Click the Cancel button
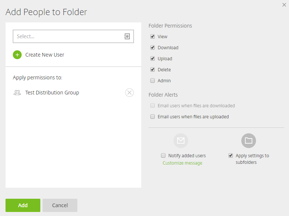Image resolution: width=289 pixels, height=216 pixels. [x=60, y=205]
